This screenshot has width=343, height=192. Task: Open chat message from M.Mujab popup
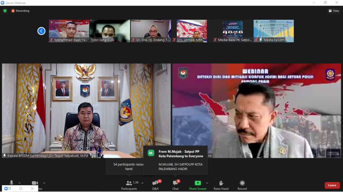pos(176,160)
